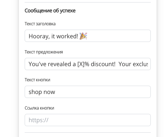This screenshot has width=166, height=137.
Task: Click the 'Текст кнопки' label
Action: click(37, 80)
